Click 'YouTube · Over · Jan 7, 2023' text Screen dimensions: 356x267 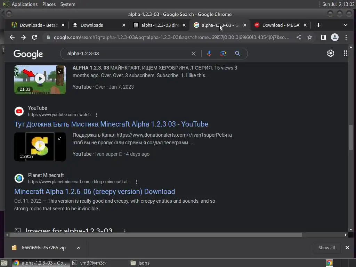[103, 87]
